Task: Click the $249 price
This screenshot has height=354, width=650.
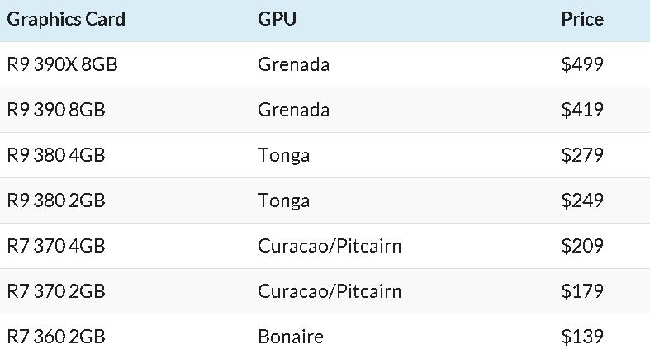Action: [x=582, y=201]
